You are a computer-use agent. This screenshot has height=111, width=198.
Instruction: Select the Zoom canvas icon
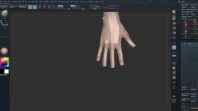tap(174, 24)
